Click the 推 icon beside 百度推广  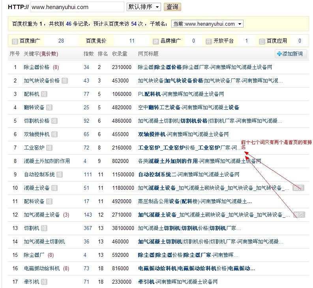click(15, 41)
